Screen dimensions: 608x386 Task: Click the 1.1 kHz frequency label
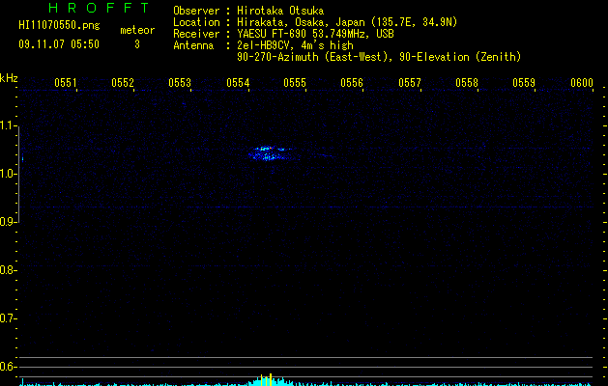[8, 125]
